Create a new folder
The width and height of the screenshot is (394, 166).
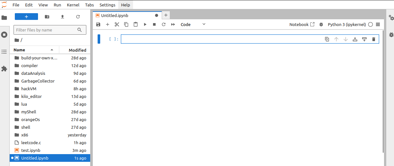(x=47, y=17)
